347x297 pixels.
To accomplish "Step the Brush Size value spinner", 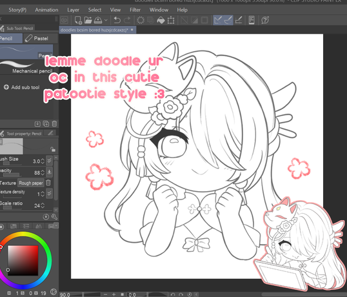I will click(x=43, y=161).
